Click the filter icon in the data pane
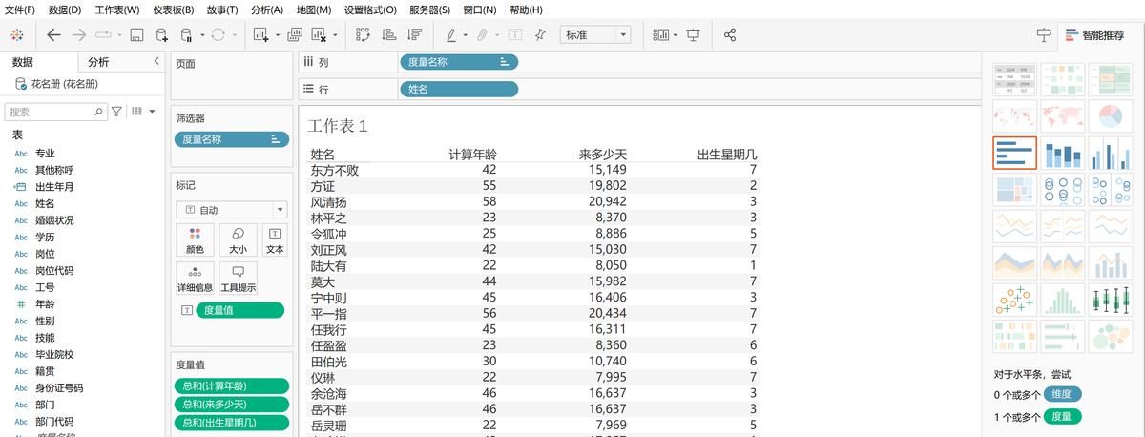Image resolution: width=1145 pixels, height=437 pixels. (x=117, y=112)
